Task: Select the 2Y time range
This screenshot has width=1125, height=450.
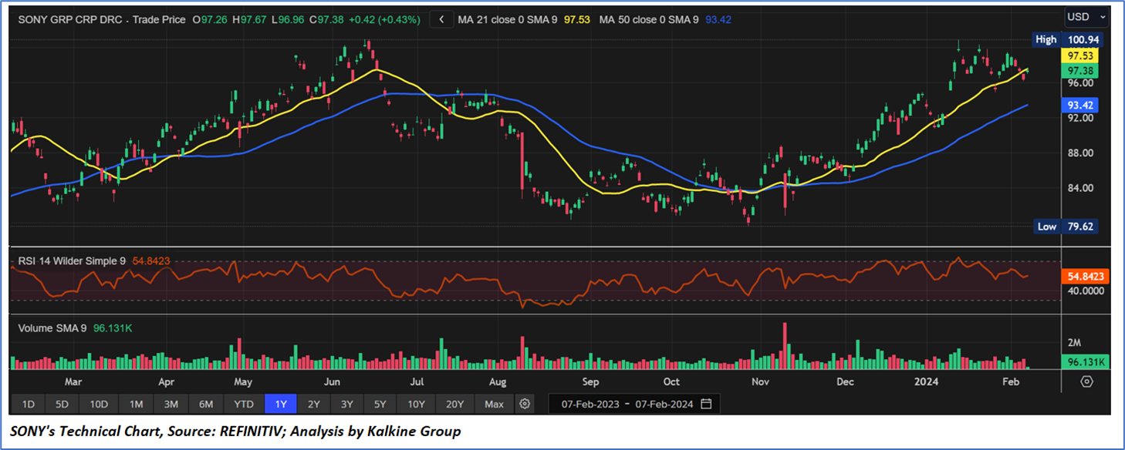Action: click(314, 404)
